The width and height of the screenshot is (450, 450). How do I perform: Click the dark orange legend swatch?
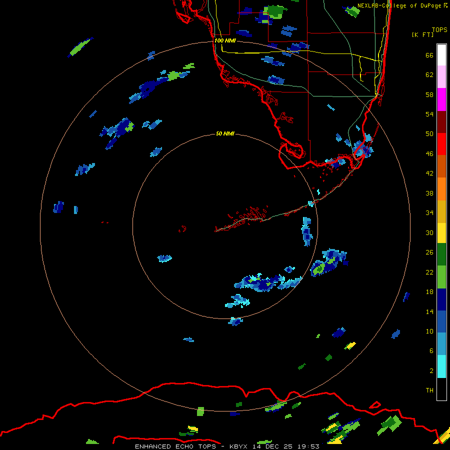(441, 166)
